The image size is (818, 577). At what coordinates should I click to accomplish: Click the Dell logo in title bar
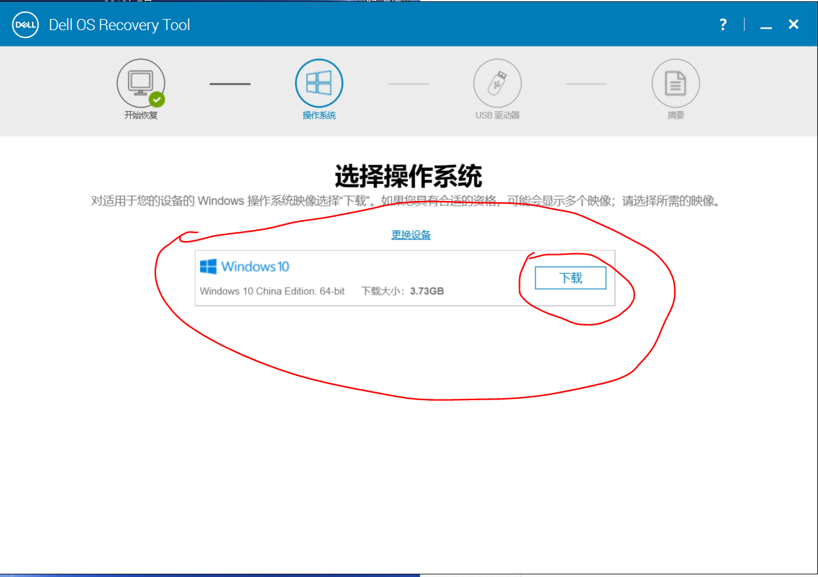(x=25, y=25)
